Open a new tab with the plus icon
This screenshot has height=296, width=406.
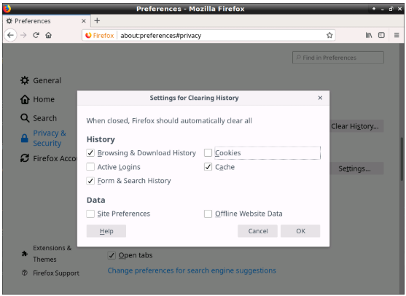coord(97,20)
